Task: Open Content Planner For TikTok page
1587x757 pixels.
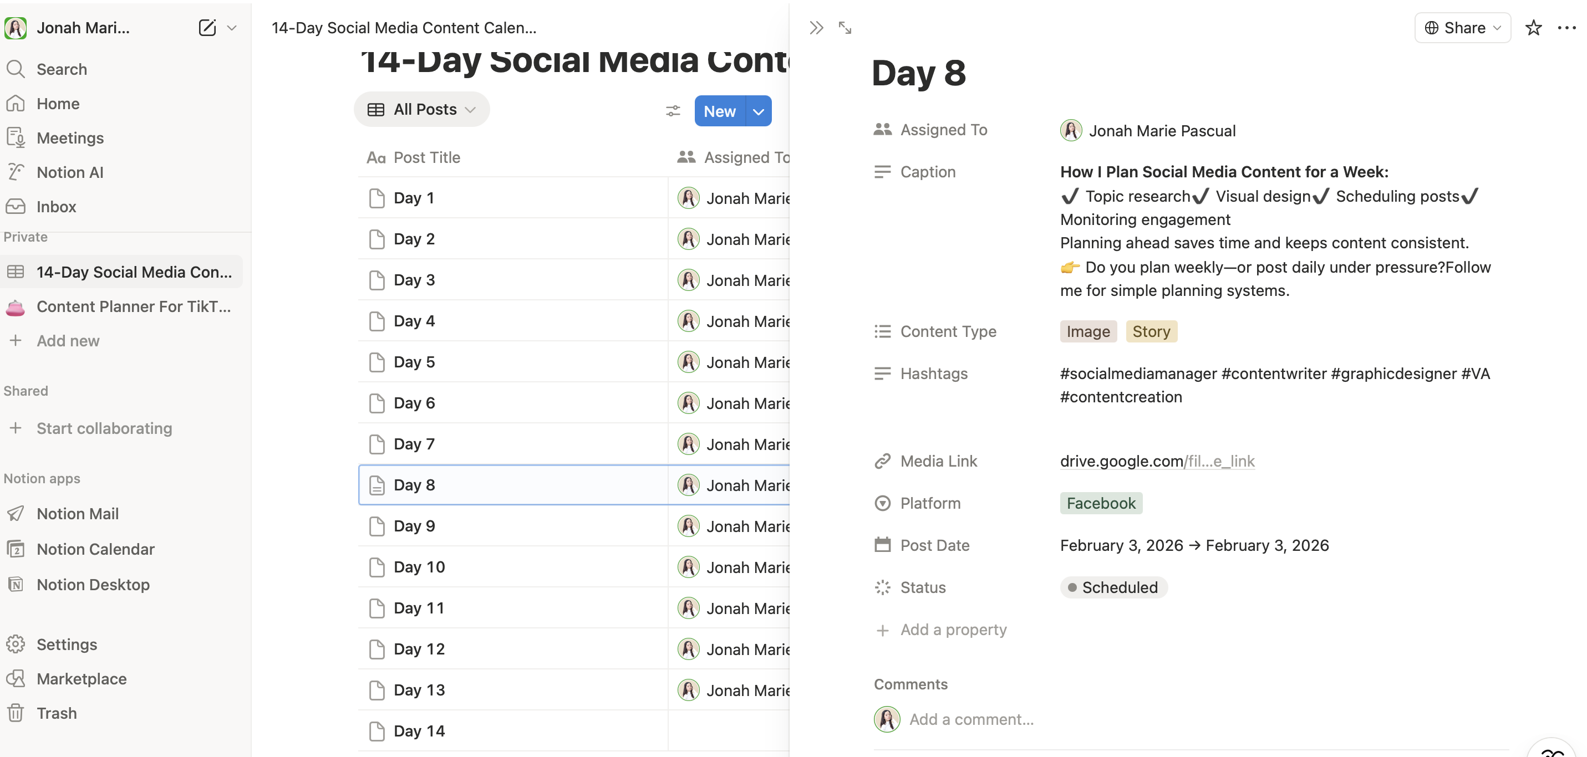Action: coord(133,307)
